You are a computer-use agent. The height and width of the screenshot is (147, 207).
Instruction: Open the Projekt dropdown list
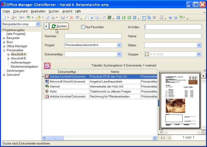pyautogui.click(x=119, y=45)
